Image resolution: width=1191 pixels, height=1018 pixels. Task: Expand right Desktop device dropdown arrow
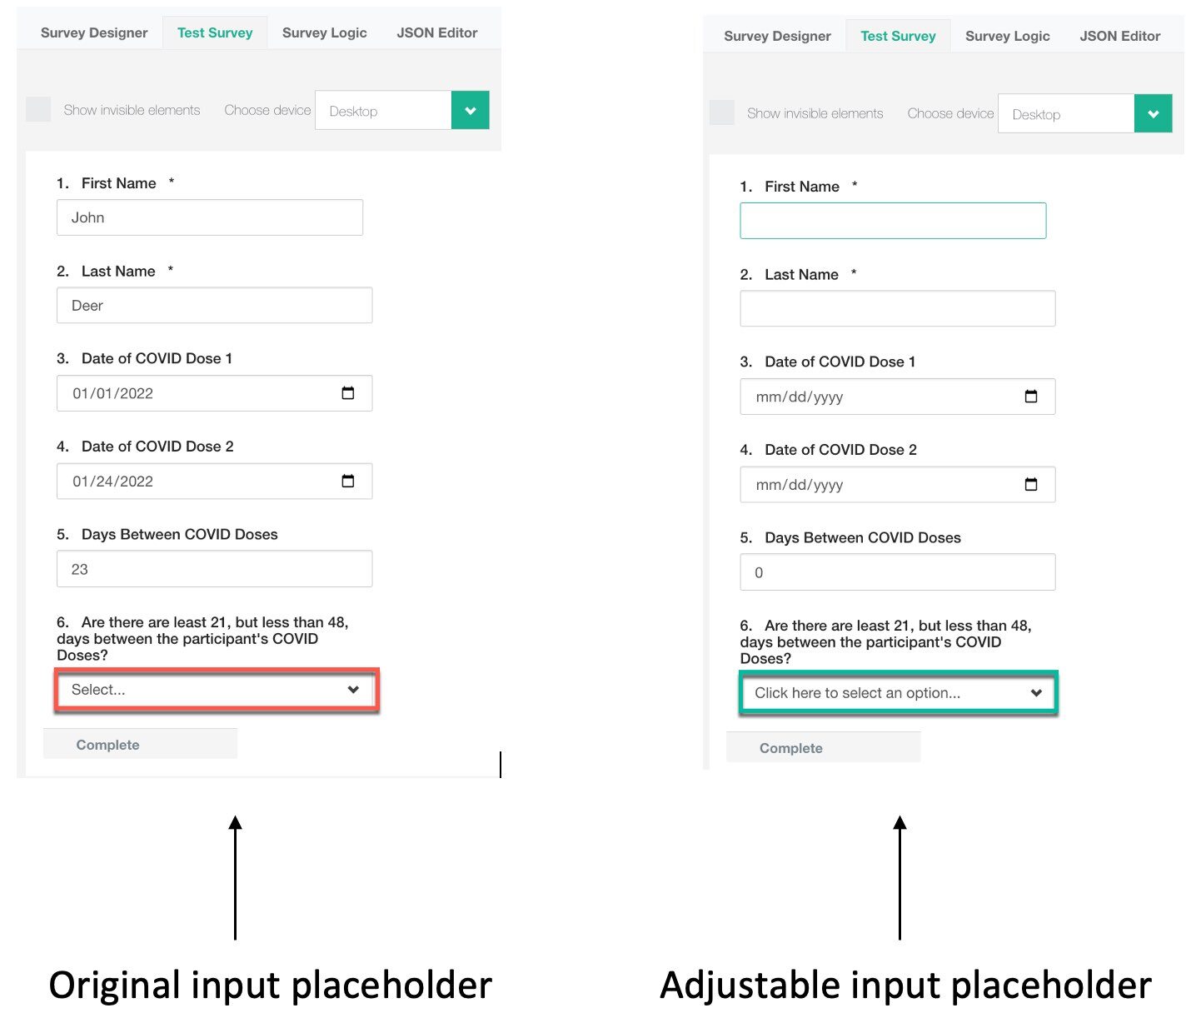point(1154,114)
